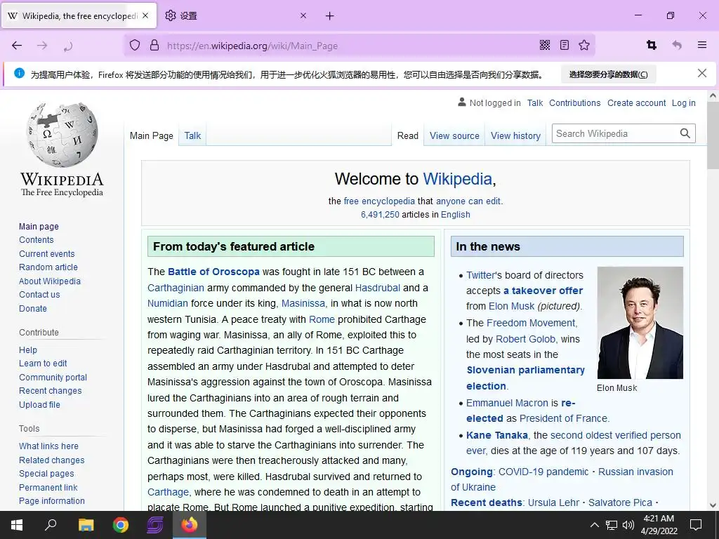Click the Wikipedia search magnifier icon
This screenshot has width=719, height=539.
pyautogui.click(x=685, y=133)
